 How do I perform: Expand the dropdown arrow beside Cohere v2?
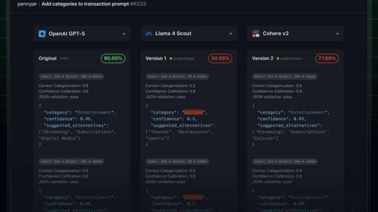pyautogui.click(x=337, y=34)
